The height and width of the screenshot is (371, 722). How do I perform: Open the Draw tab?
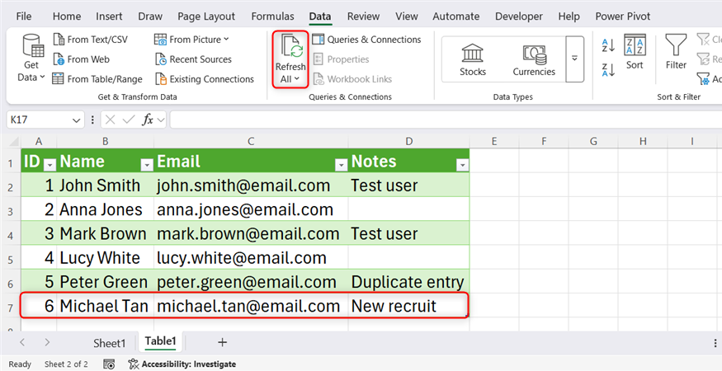pyautogui.click(x=150, y=16)
